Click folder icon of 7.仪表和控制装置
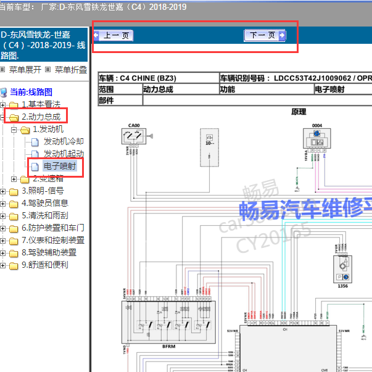 click(x=14, y=241)
